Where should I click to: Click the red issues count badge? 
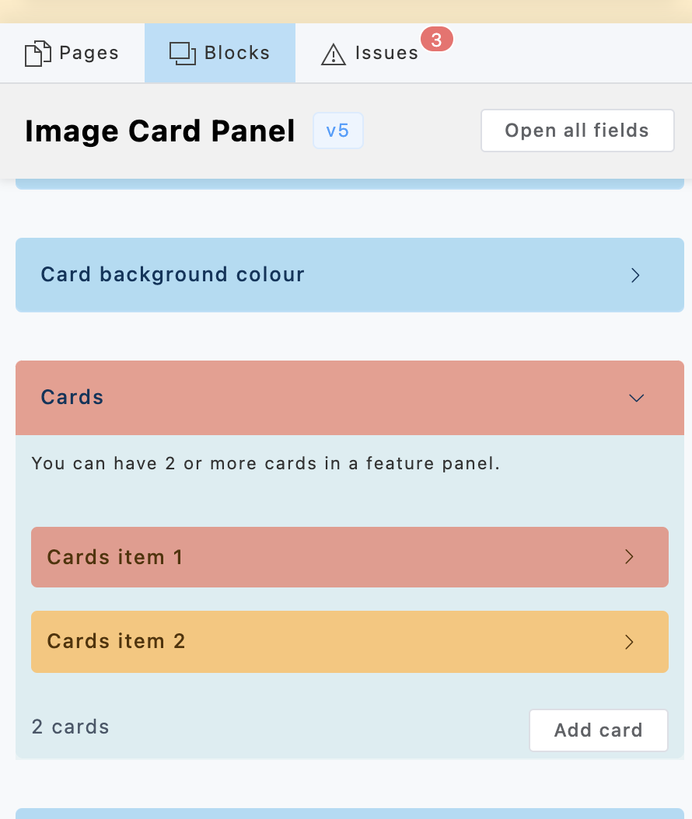point(436,40)
